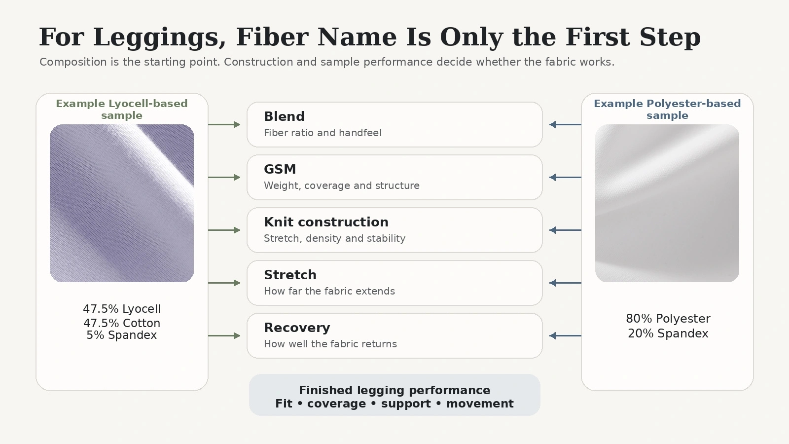The width and height of the screenshot is (789, 444).
Task: Click the blue arrow pointing to Stretch
Action: [565, 283]
